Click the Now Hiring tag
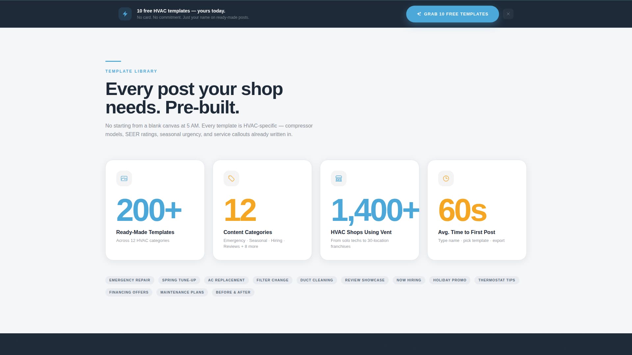The width and height of the screenshot is (632, 355). [409, 280]
